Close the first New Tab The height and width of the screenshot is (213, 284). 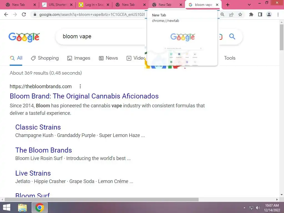35,5
